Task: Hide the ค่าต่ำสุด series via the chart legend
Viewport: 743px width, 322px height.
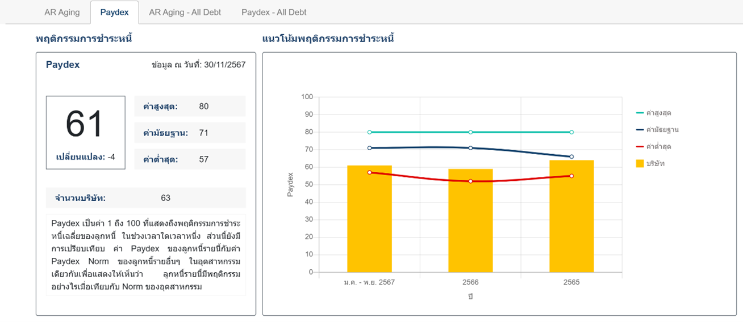Action: tap(658, 147)
